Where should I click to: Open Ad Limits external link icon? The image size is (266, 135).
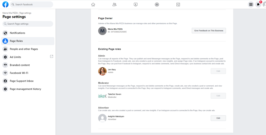(x=52, y=56)
